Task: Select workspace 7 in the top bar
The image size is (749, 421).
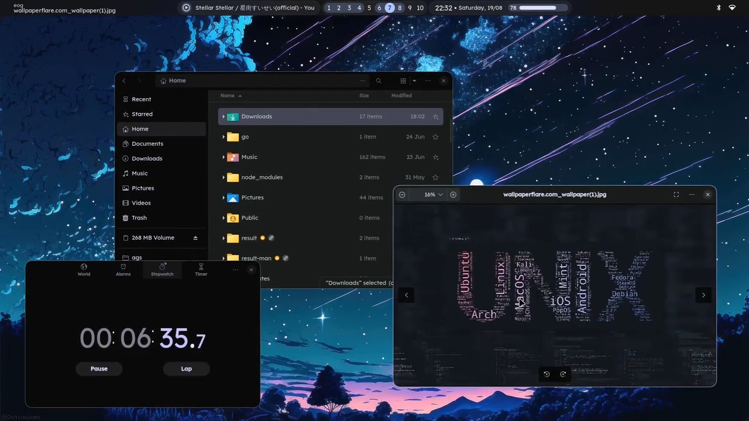Action: pos(390,8)
